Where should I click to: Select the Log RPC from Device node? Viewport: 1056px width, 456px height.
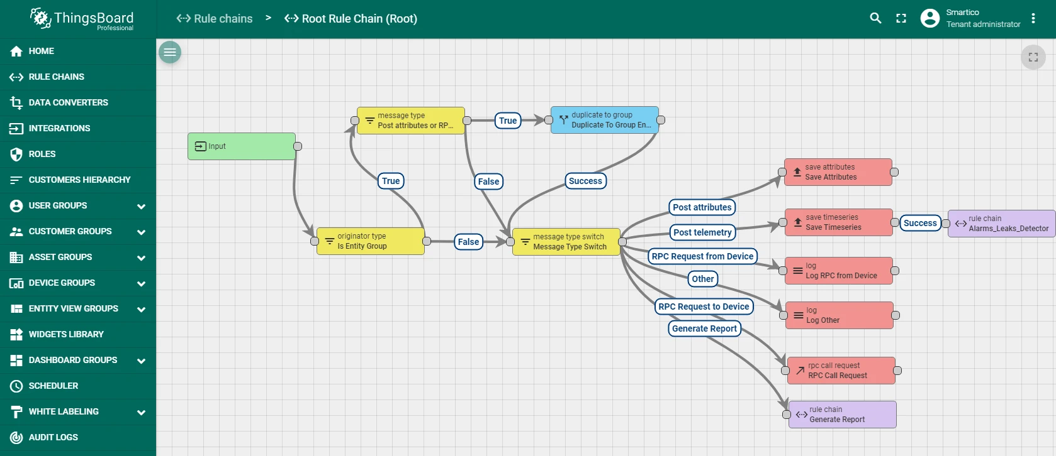(839, 271)
